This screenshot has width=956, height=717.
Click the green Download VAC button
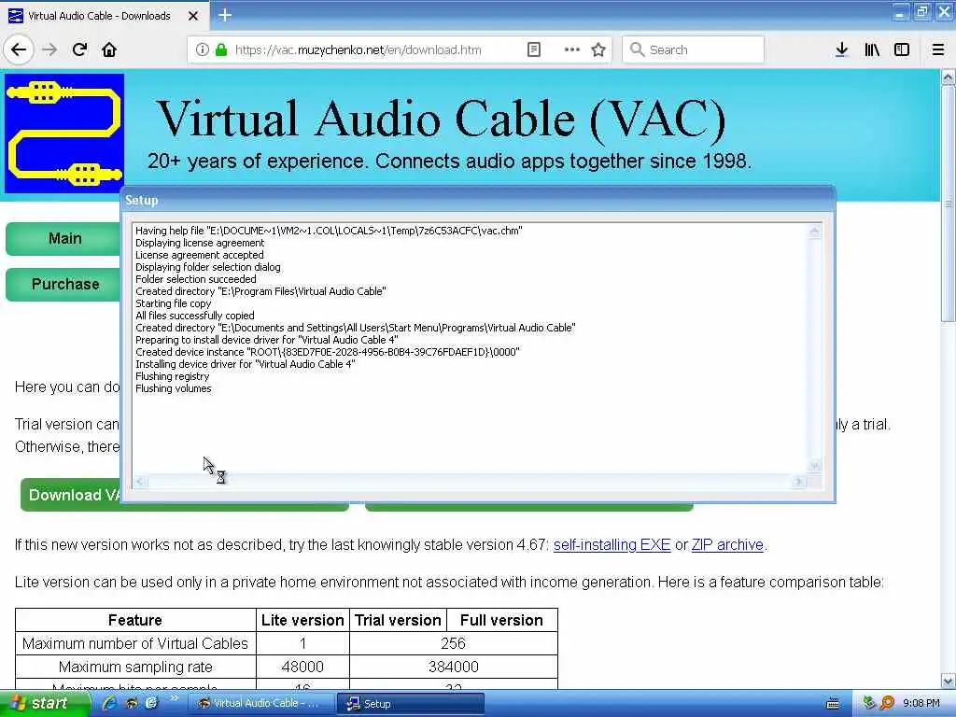point(71,495)
